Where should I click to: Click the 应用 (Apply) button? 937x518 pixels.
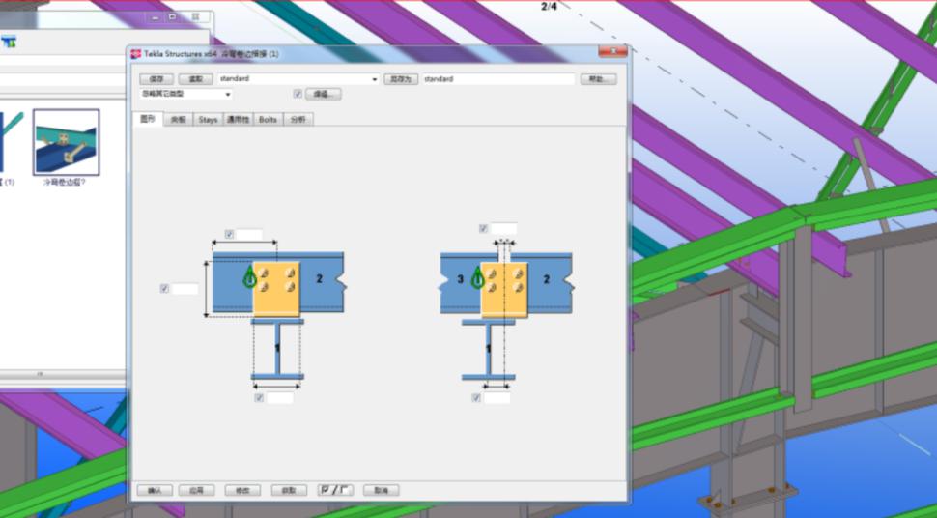coord(197,491)
